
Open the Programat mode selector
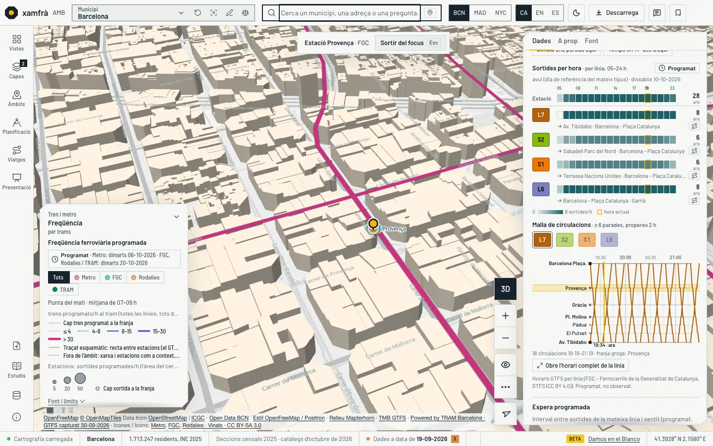(677, 68)
